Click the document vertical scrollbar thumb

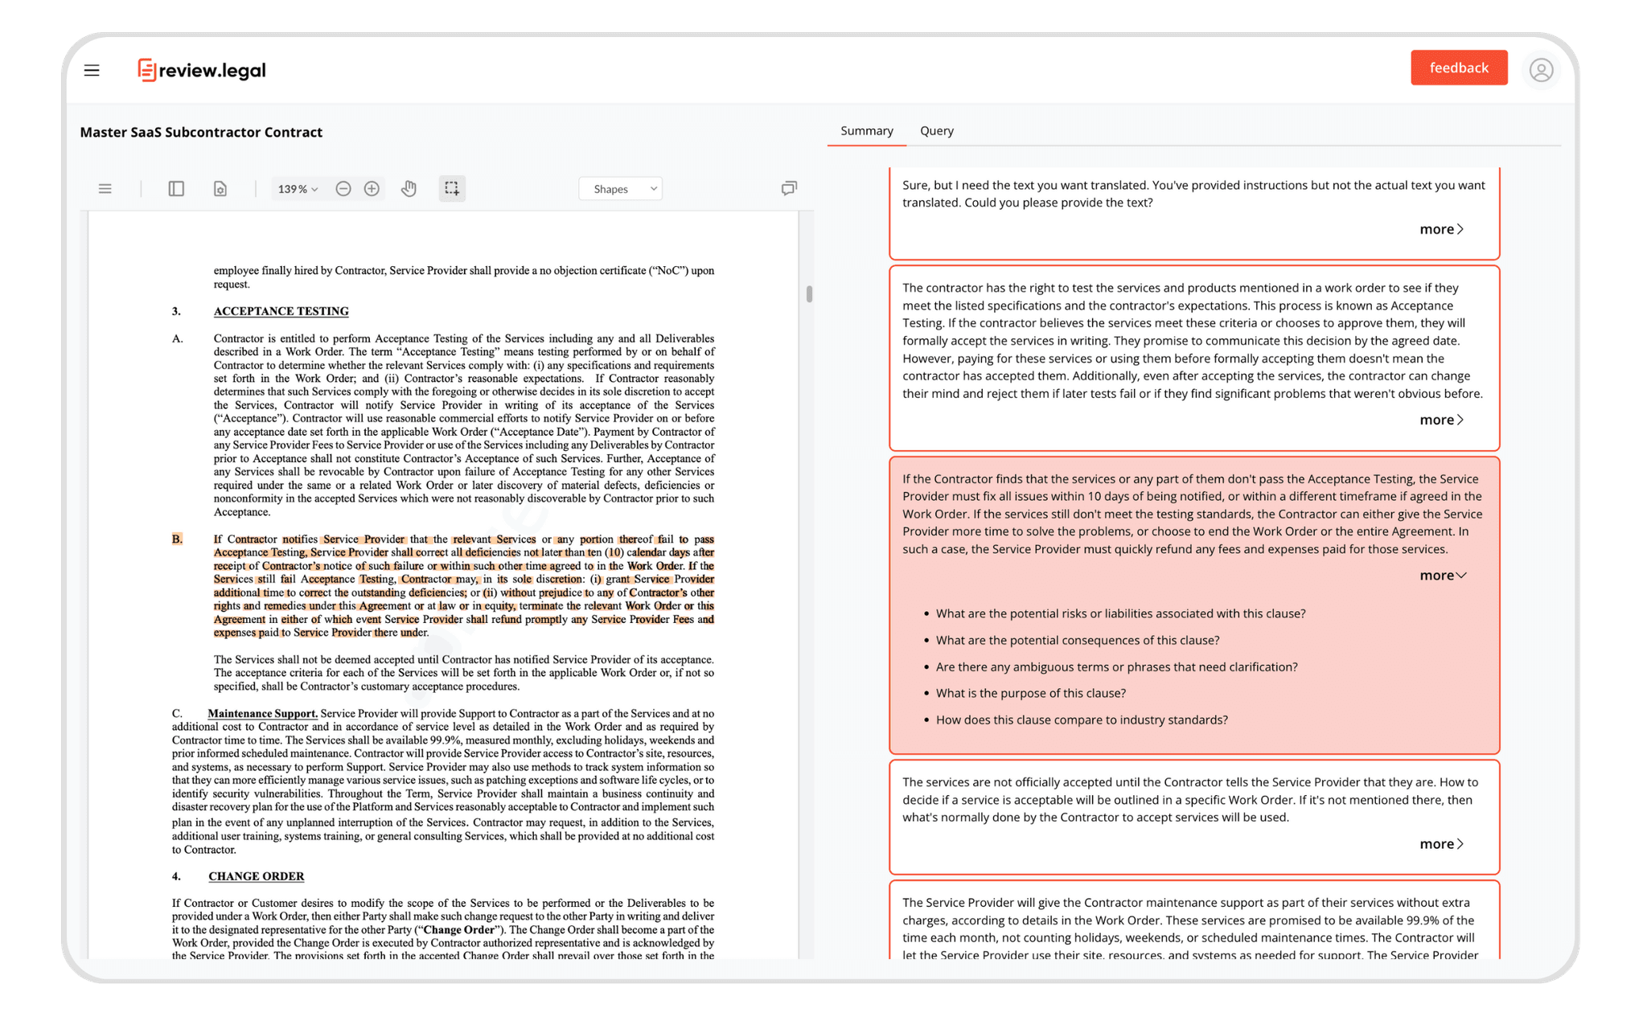point(809,294)
